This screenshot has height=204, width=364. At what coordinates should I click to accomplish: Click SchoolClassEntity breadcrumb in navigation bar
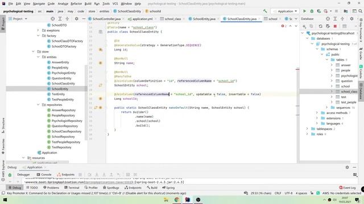coord(127,11)
